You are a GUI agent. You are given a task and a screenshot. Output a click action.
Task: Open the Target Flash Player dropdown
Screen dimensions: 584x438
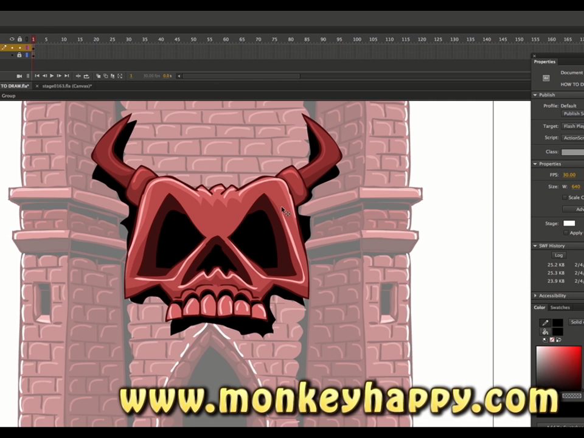click(573, 127)
